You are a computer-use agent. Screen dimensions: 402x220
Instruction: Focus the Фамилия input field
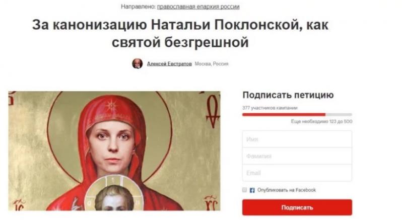click(297, 156)
